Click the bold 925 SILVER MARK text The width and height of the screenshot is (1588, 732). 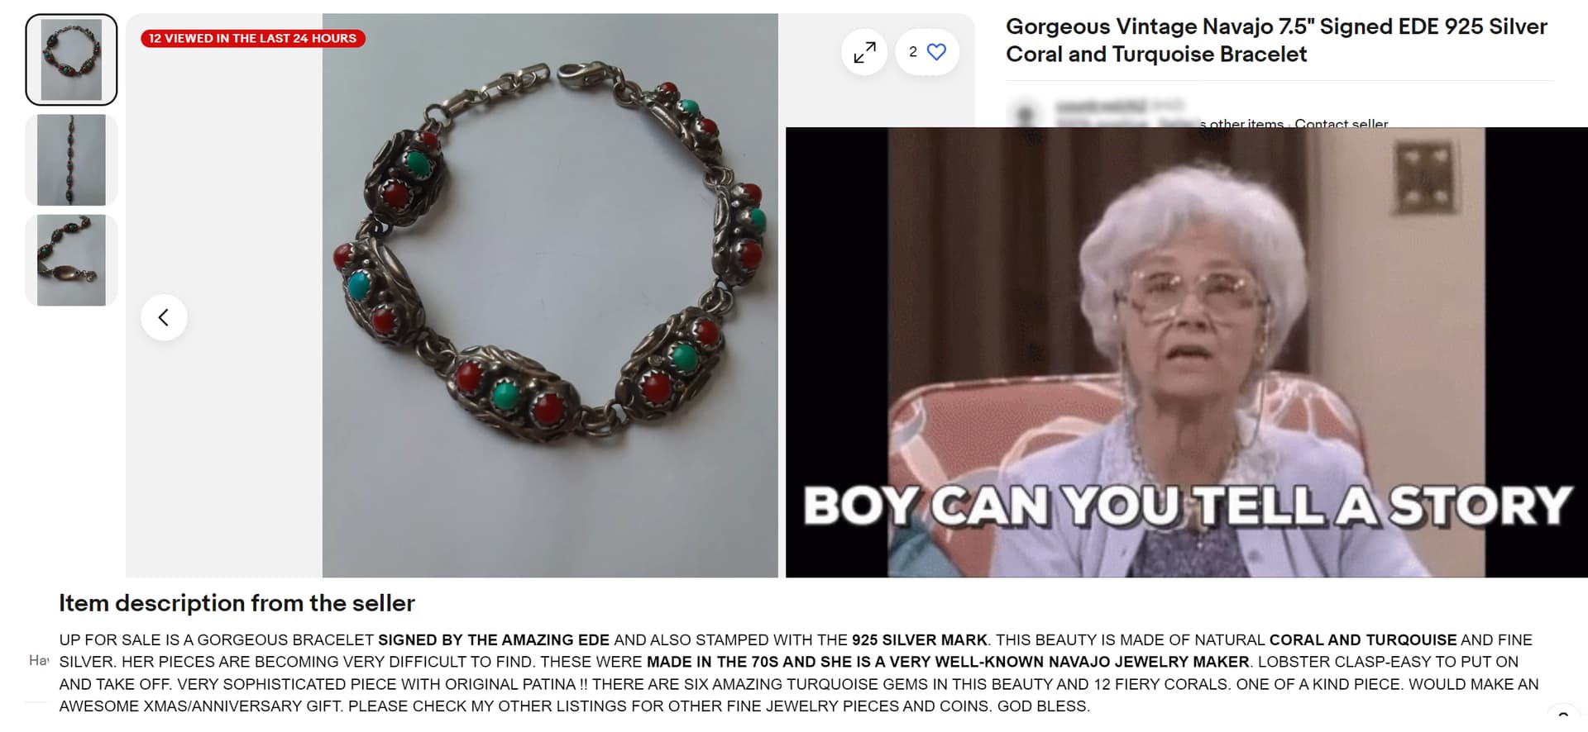click(x=920, y=639)
